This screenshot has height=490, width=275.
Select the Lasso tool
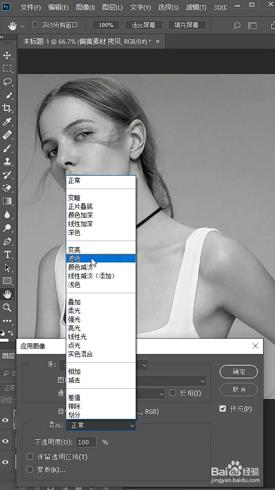click(x=7, y=82)
